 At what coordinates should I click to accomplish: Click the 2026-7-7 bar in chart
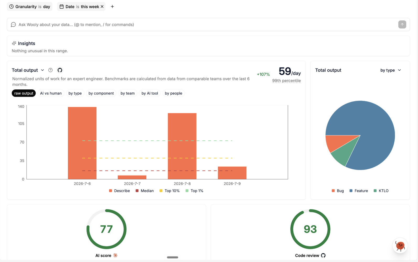[x=132, y=177]
